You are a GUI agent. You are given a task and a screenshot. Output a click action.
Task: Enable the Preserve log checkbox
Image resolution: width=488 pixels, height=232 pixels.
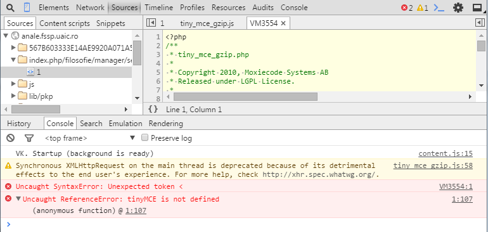click(x=144, y=138)
